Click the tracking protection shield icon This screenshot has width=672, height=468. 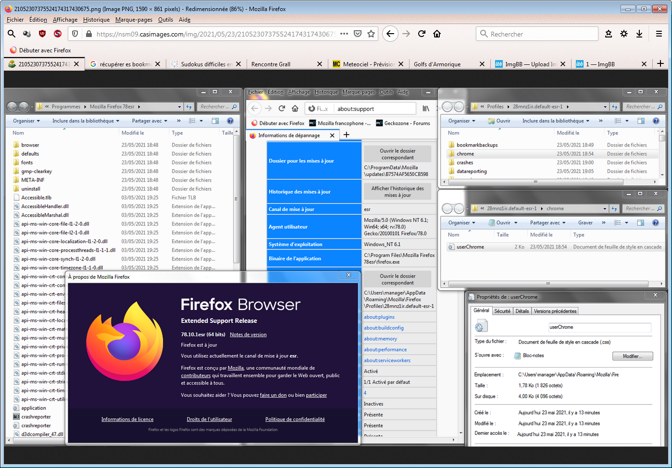[75, 34]
